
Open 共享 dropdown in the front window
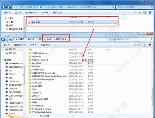[33, 45]
